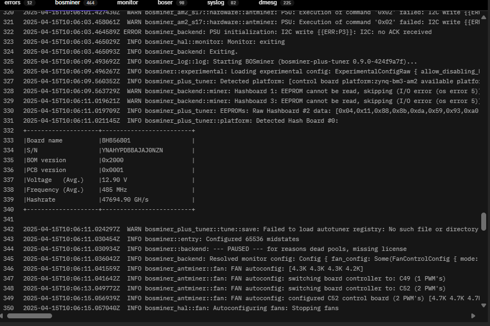Click the Hashboard 3 EEPROM warning line

[251, 101]
